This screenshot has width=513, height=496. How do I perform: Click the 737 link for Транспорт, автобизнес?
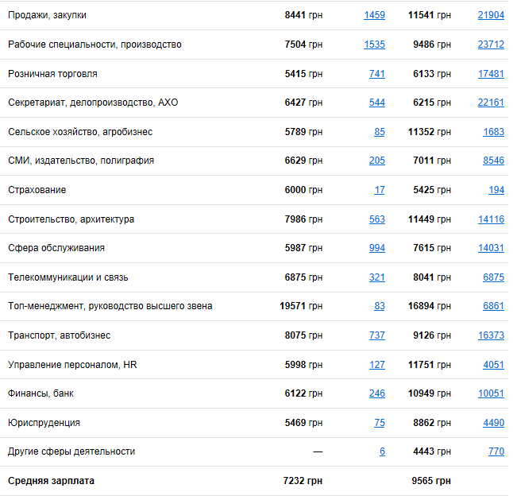point(376,335)
